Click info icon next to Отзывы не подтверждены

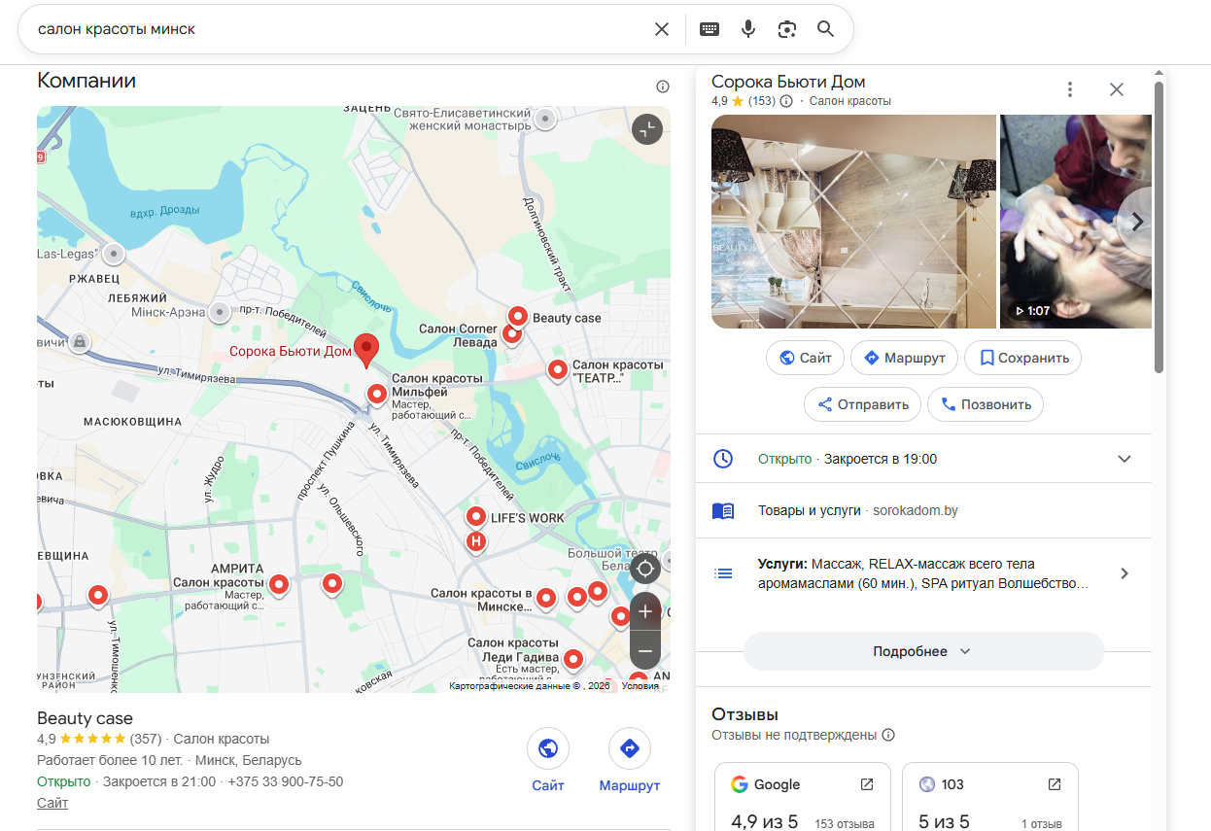(x=888, y=735)
